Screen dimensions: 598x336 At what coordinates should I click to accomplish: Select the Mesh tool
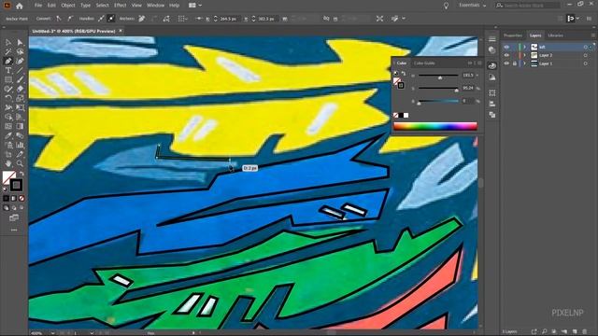point(8,126)
